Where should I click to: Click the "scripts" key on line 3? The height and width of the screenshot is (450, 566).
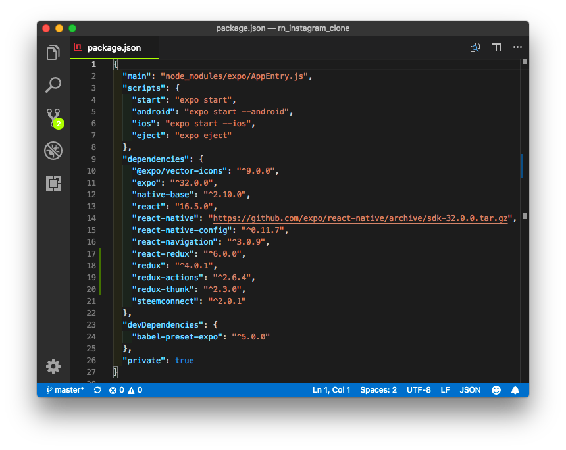pyautogui.click(x=143, y=88)
